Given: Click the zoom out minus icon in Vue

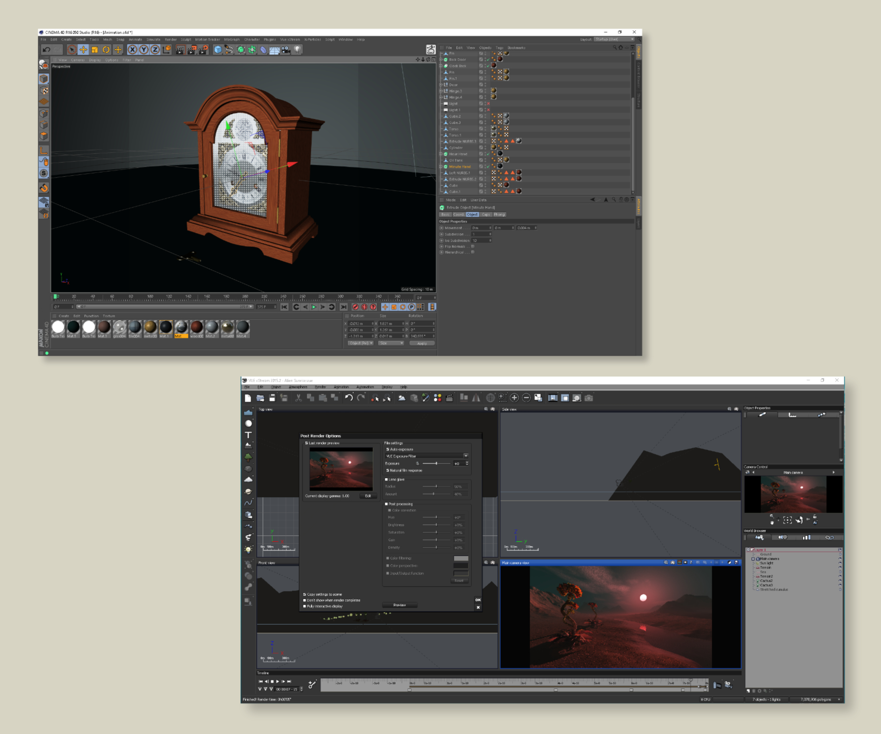Looking at the screenshot, I should 527,398.
